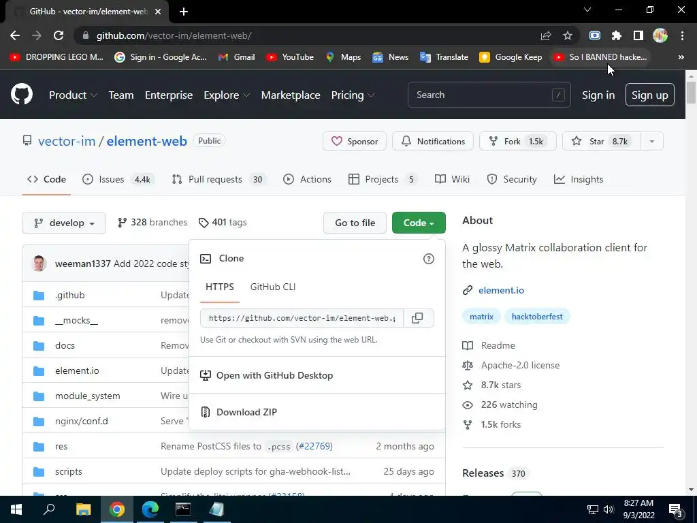Open Windows taskbar search
Screen dimensions: 697x523
coord(49,509)
